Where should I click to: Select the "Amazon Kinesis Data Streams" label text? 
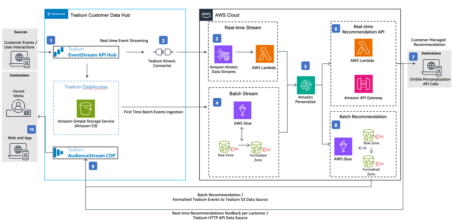tap(224, 69)
